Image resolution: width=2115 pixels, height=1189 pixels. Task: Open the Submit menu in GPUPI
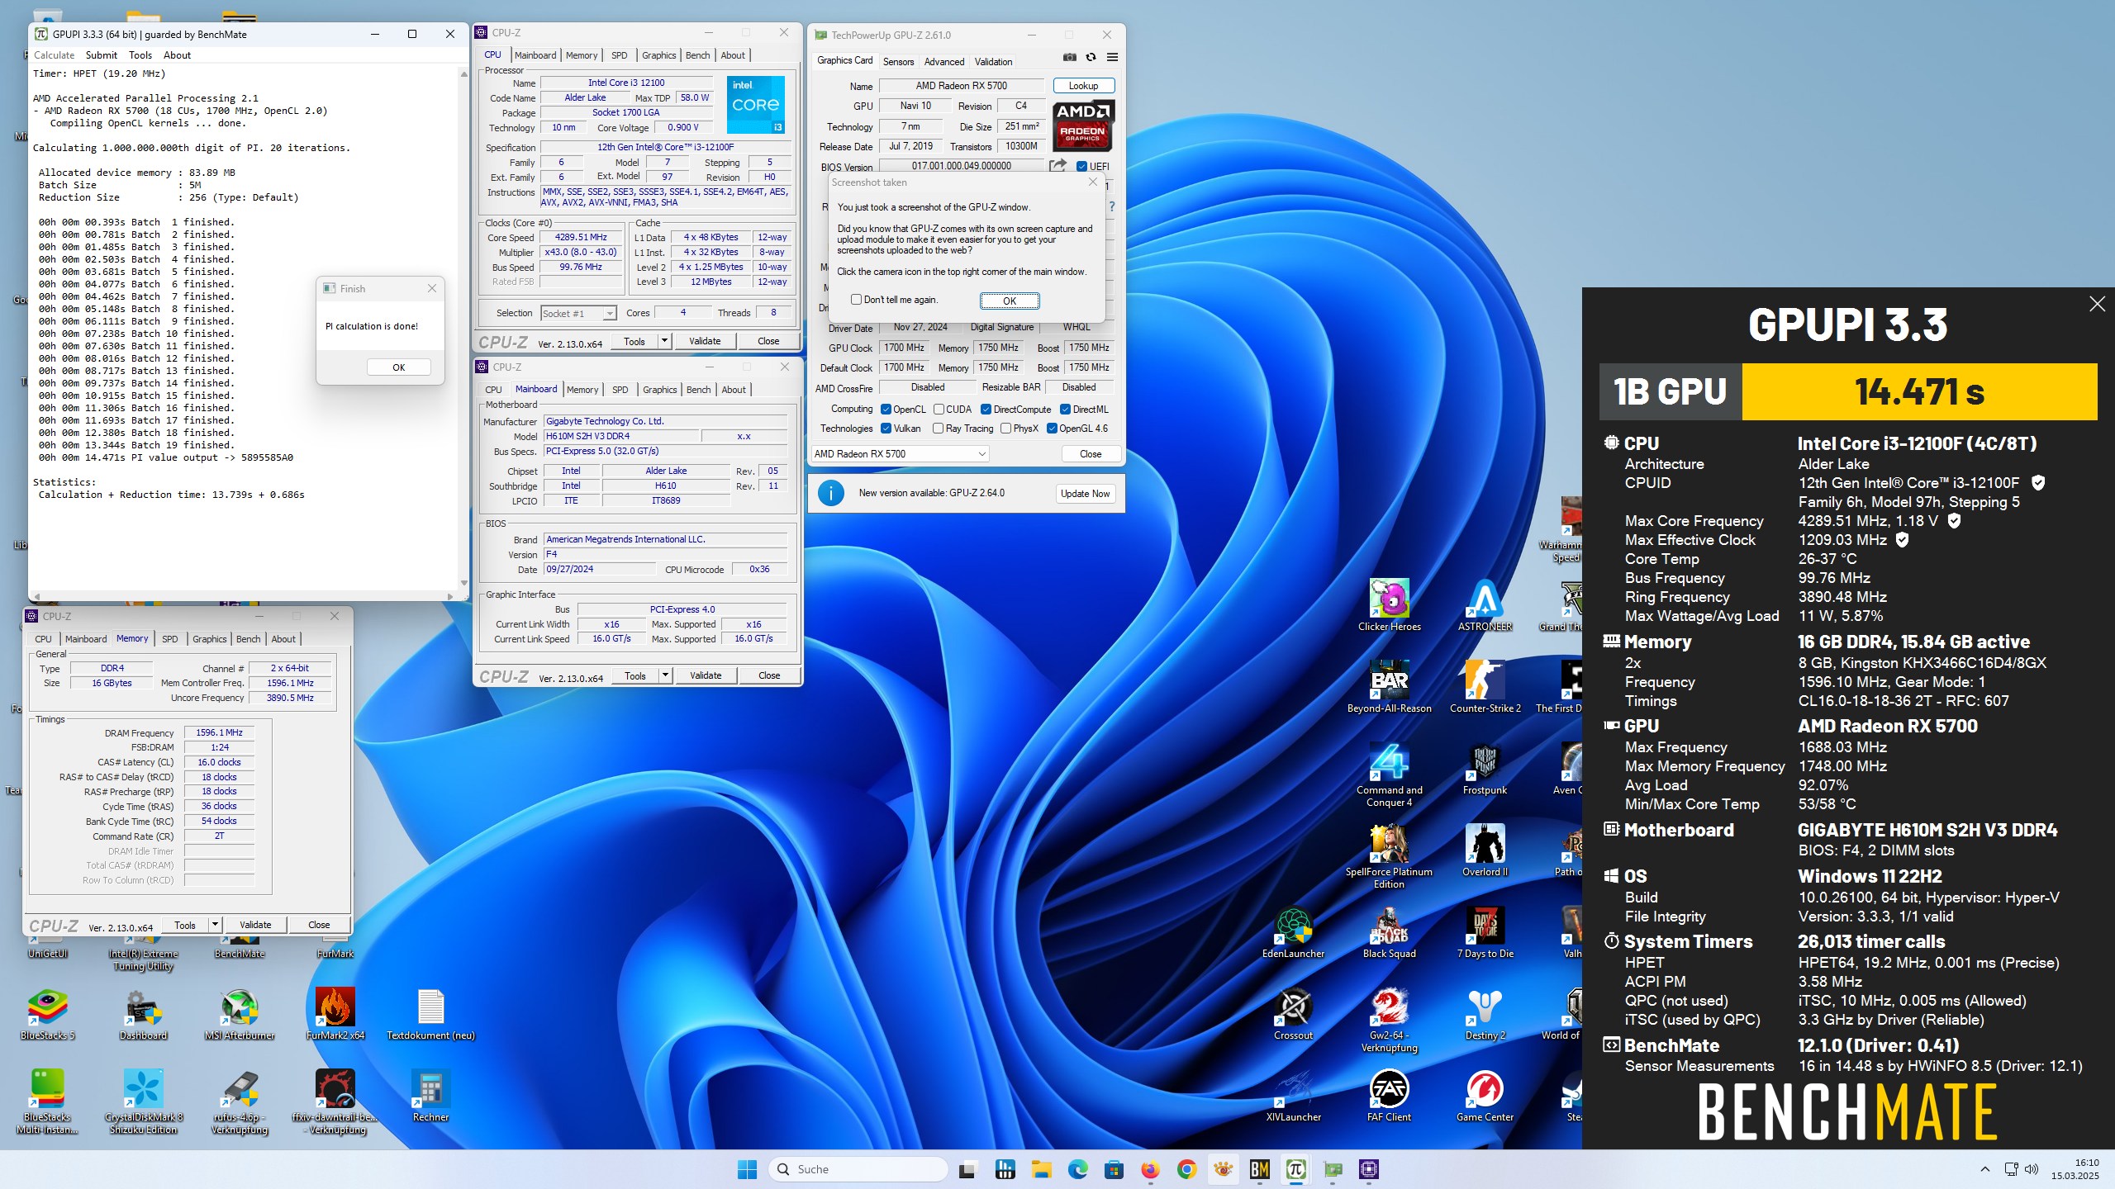coord(101,55)
